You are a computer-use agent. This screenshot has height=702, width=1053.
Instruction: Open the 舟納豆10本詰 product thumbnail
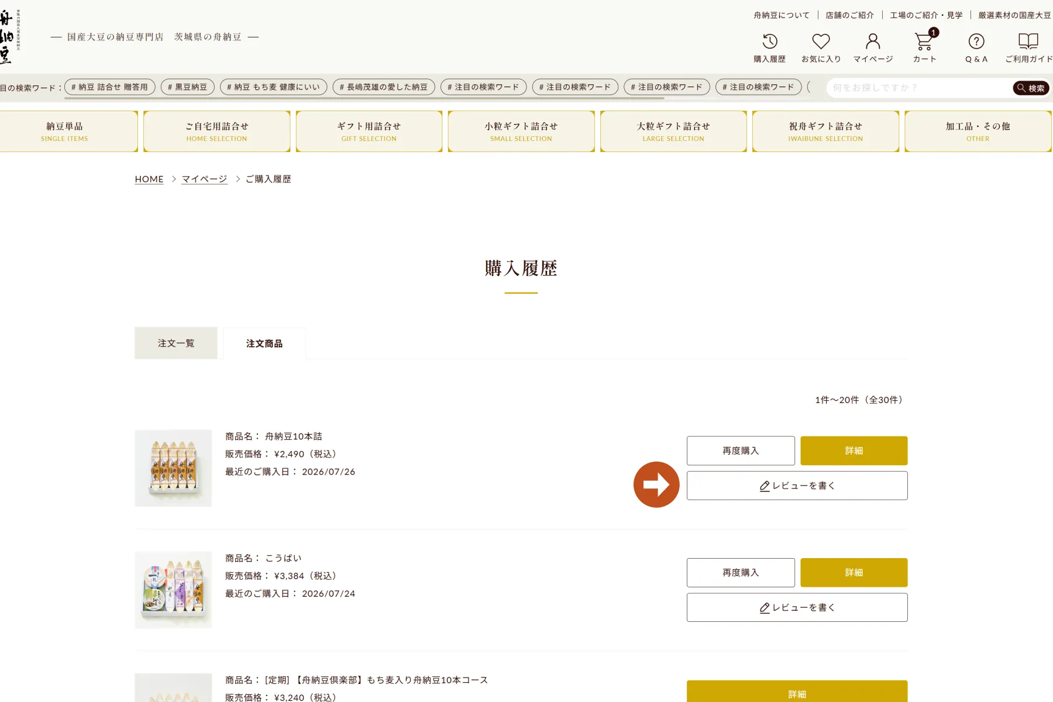(173, 468)
